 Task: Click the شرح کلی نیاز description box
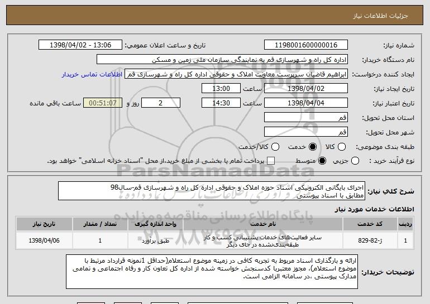tap(212, 191)
